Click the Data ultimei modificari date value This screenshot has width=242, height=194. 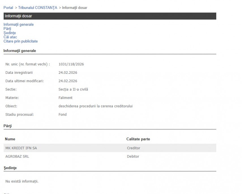pyautogui.click(x=68, y=81)
